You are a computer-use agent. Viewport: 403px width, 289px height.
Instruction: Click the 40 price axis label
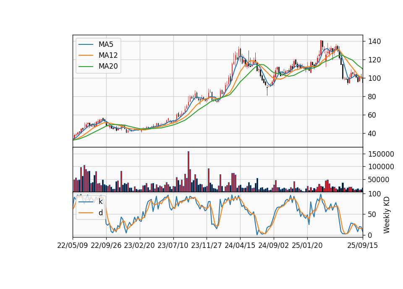[372, 134]
